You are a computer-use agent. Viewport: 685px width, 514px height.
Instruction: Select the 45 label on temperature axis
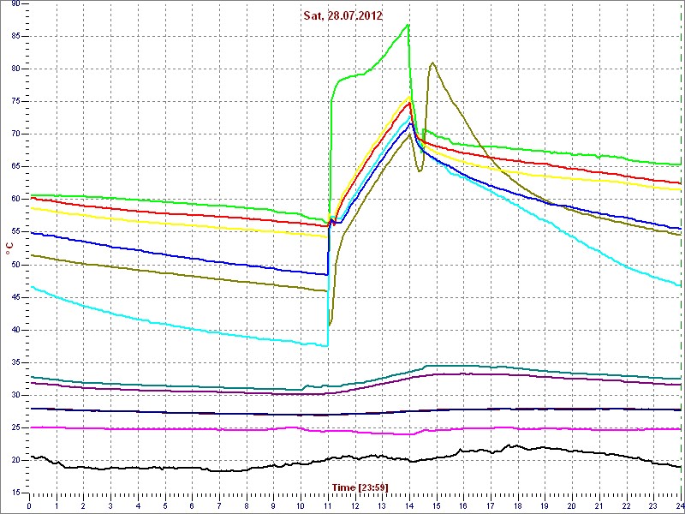[x=15, y=297]
